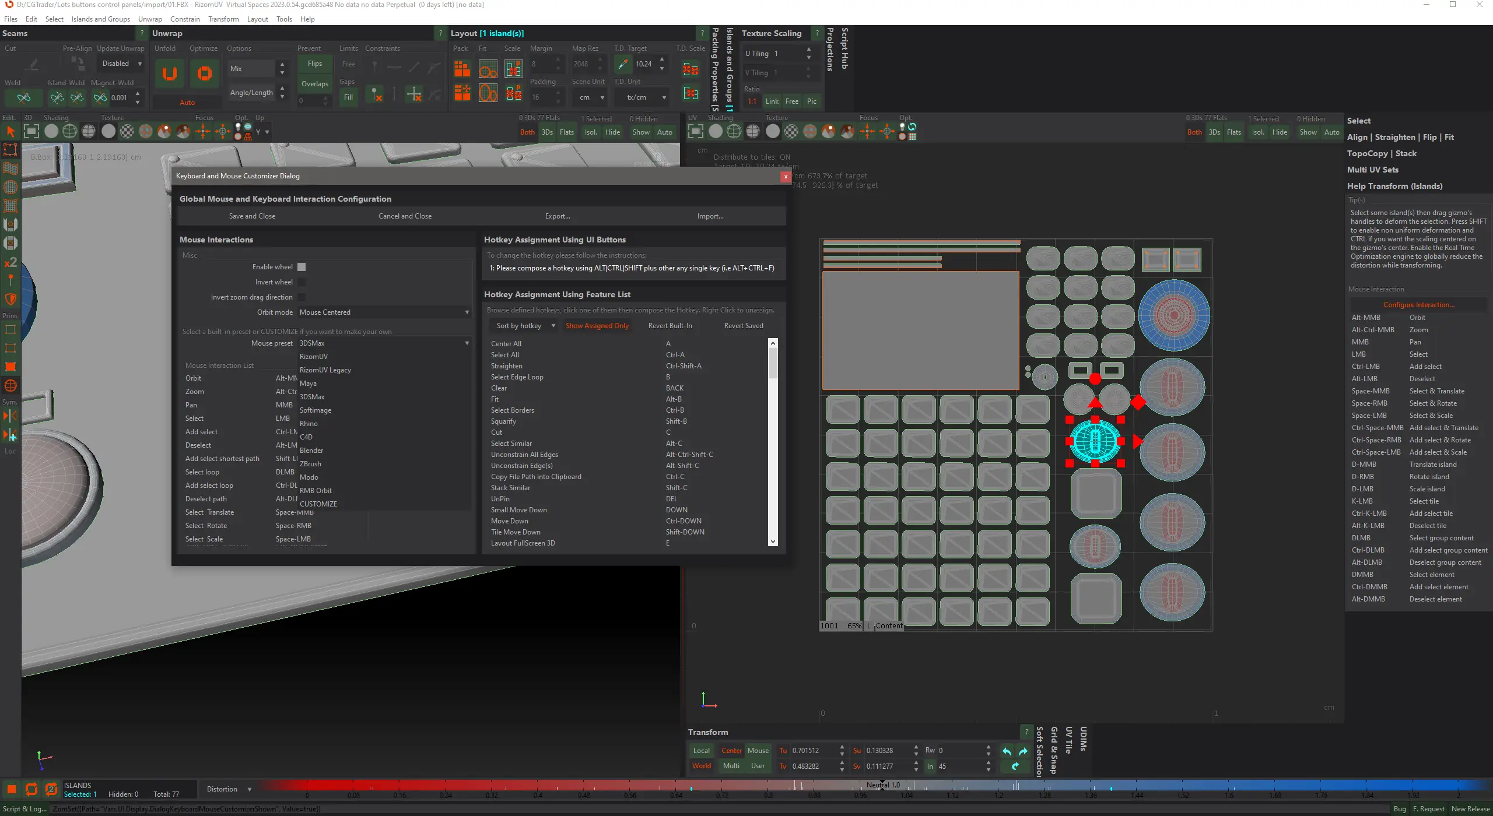Select the arrow edit tool in 3D toolbar

click(10, 132)
